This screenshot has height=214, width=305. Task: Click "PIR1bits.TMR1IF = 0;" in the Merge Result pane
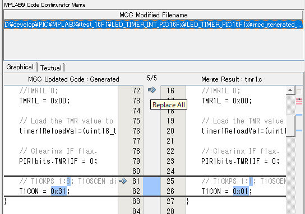(240, 161)
